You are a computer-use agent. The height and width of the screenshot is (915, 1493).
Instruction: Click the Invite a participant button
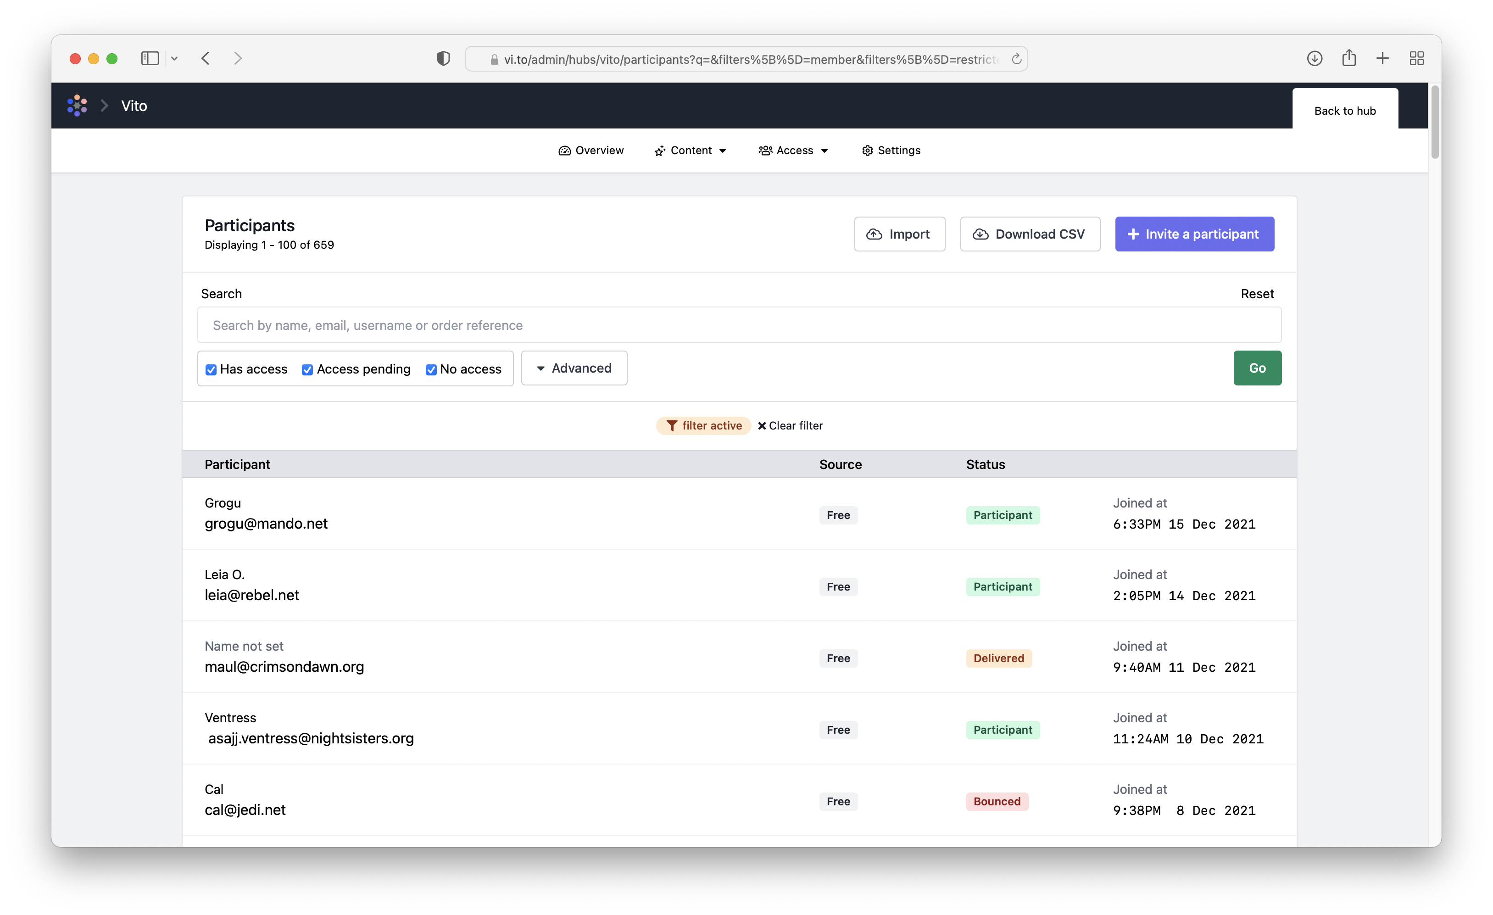coord(1194,234)
